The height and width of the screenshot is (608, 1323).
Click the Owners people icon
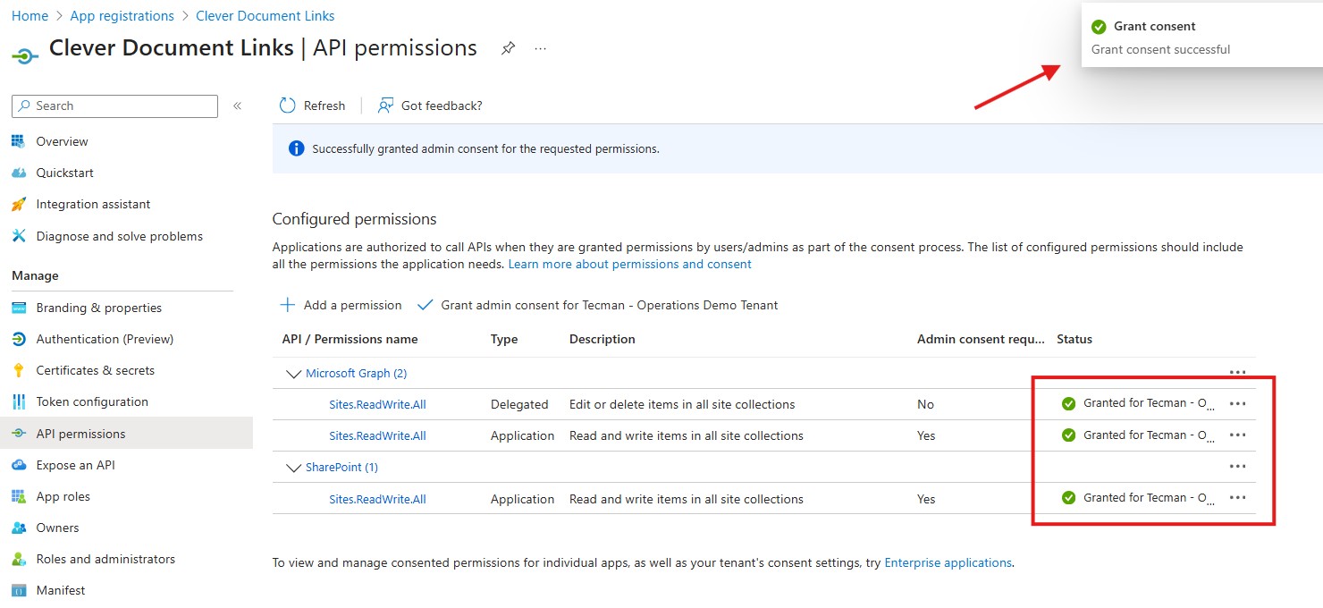[19, 528]
